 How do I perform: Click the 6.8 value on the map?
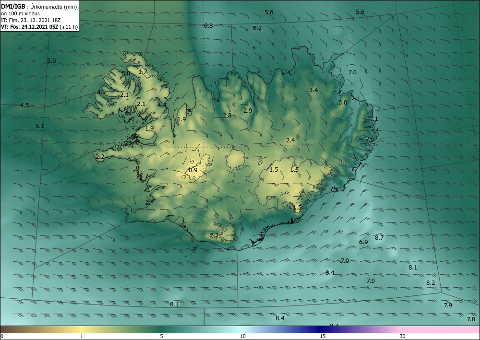[x=208, y=26]
